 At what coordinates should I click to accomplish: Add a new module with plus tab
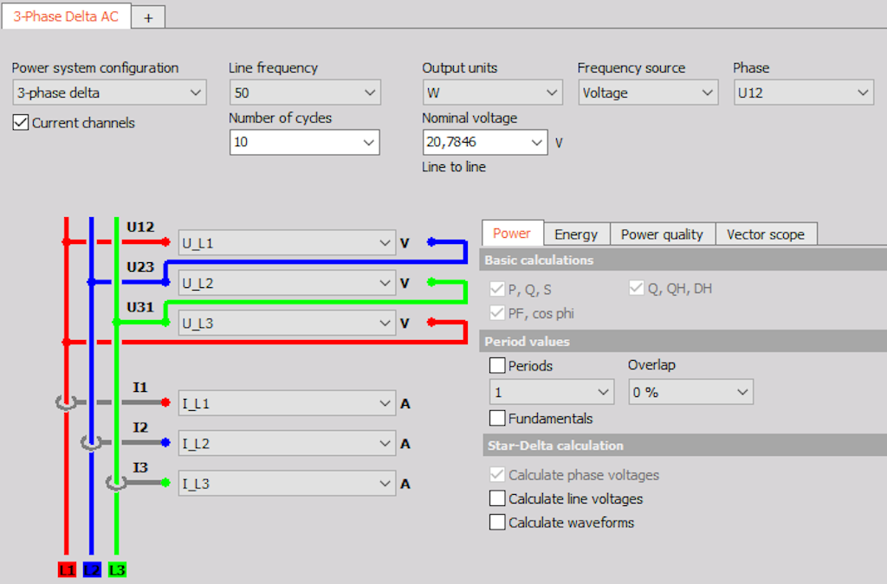148,17
